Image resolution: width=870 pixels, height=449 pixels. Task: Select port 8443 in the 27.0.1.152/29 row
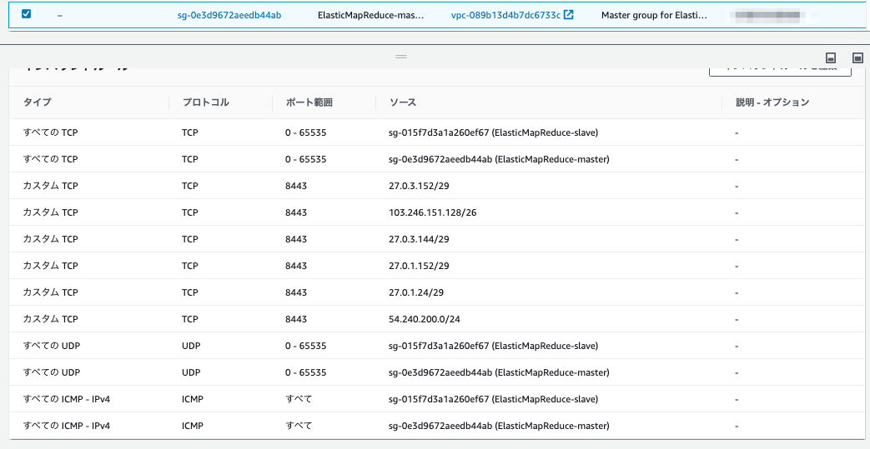(296, 266)
